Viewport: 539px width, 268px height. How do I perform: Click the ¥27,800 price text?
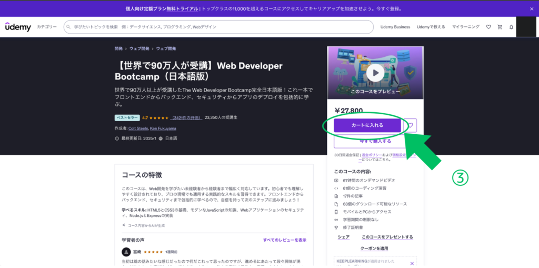point(348,111)
